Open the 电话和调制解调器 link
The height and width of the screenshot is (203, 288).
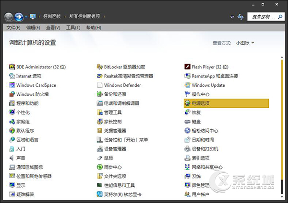tap(121, 103)
